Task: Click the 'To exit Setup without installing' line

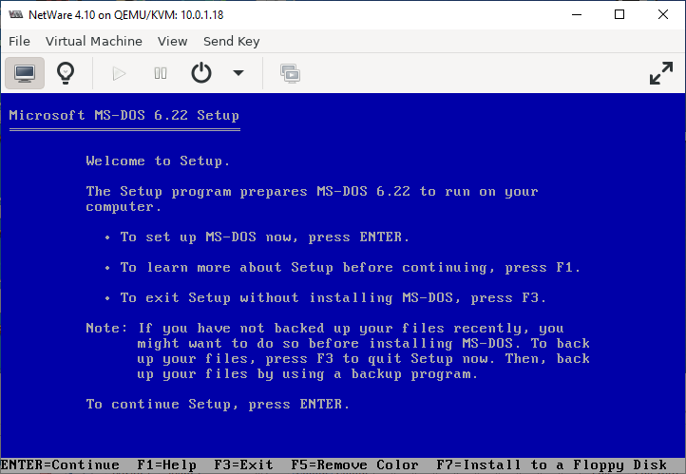Action: [x=333, y=297]
